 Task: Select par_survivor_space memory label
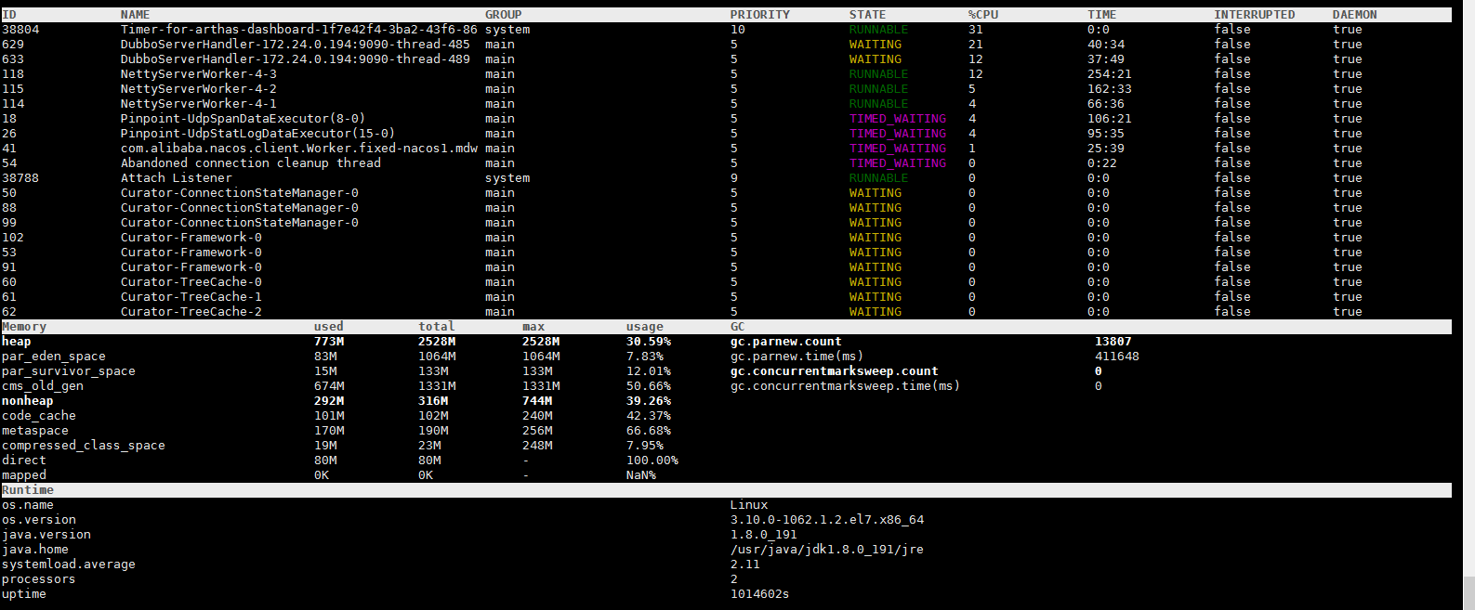68,371
